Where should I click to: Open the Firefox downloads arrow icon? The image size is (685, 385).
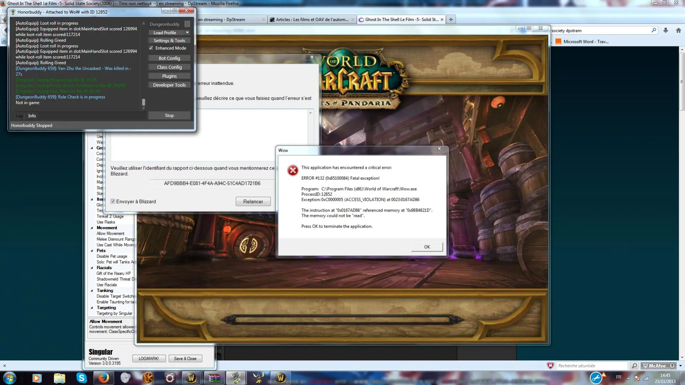[x=665, y=31]
